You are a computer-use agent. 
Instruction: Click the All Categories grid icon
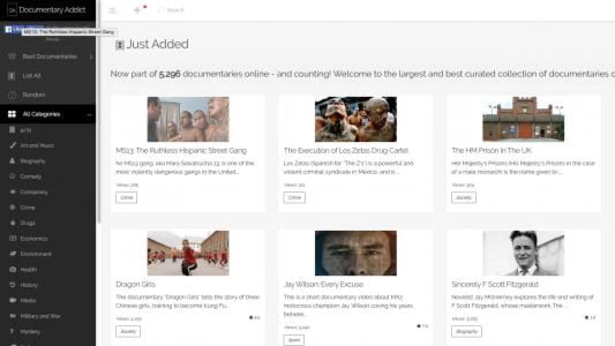(x=12, y=114)
